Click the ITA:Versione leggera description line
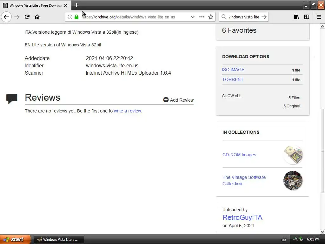 pos(82,32)
